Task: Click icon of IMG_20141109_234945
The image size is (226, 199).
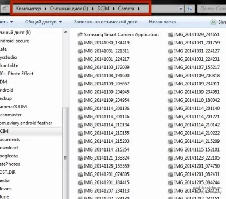Action: (x=80, y=92)
